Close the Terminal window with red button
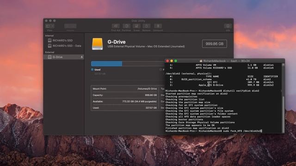This screenshot has width=296, height=166. click(167, 61)
